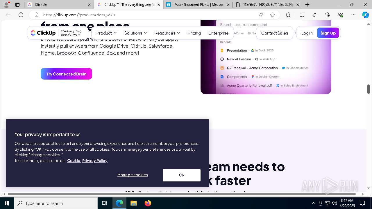Click the horizontal scrollbar thumb
The image size is (372, 209).
click(182, 194)
